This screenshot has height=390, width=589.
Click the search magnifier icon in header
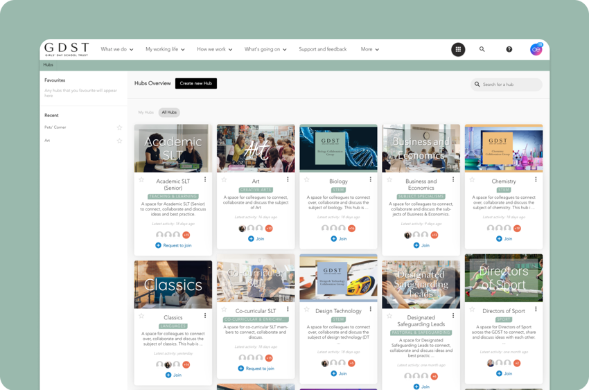(x=482, y=49)
